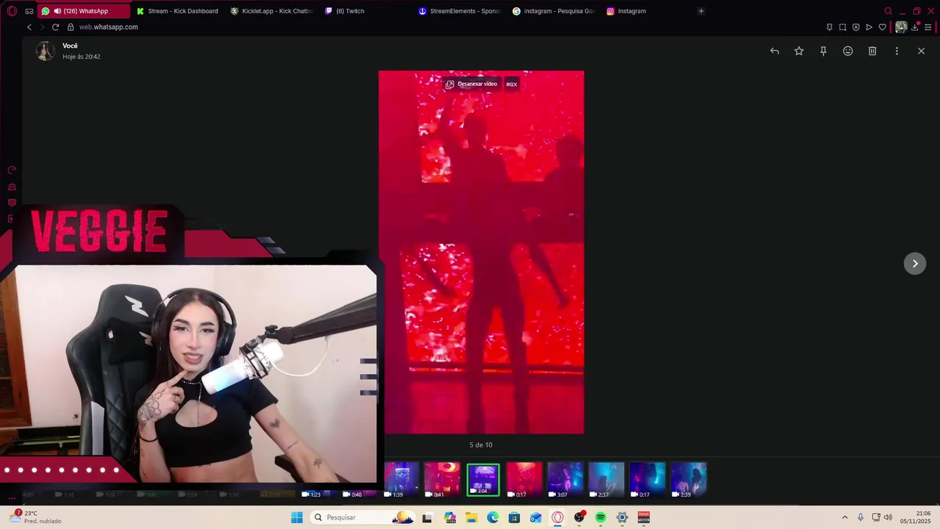Image resolution: width=940 pixels, height=529 pixels.
Task: Open Opera GX from the taskbar
Action: (x=557, y=518)
